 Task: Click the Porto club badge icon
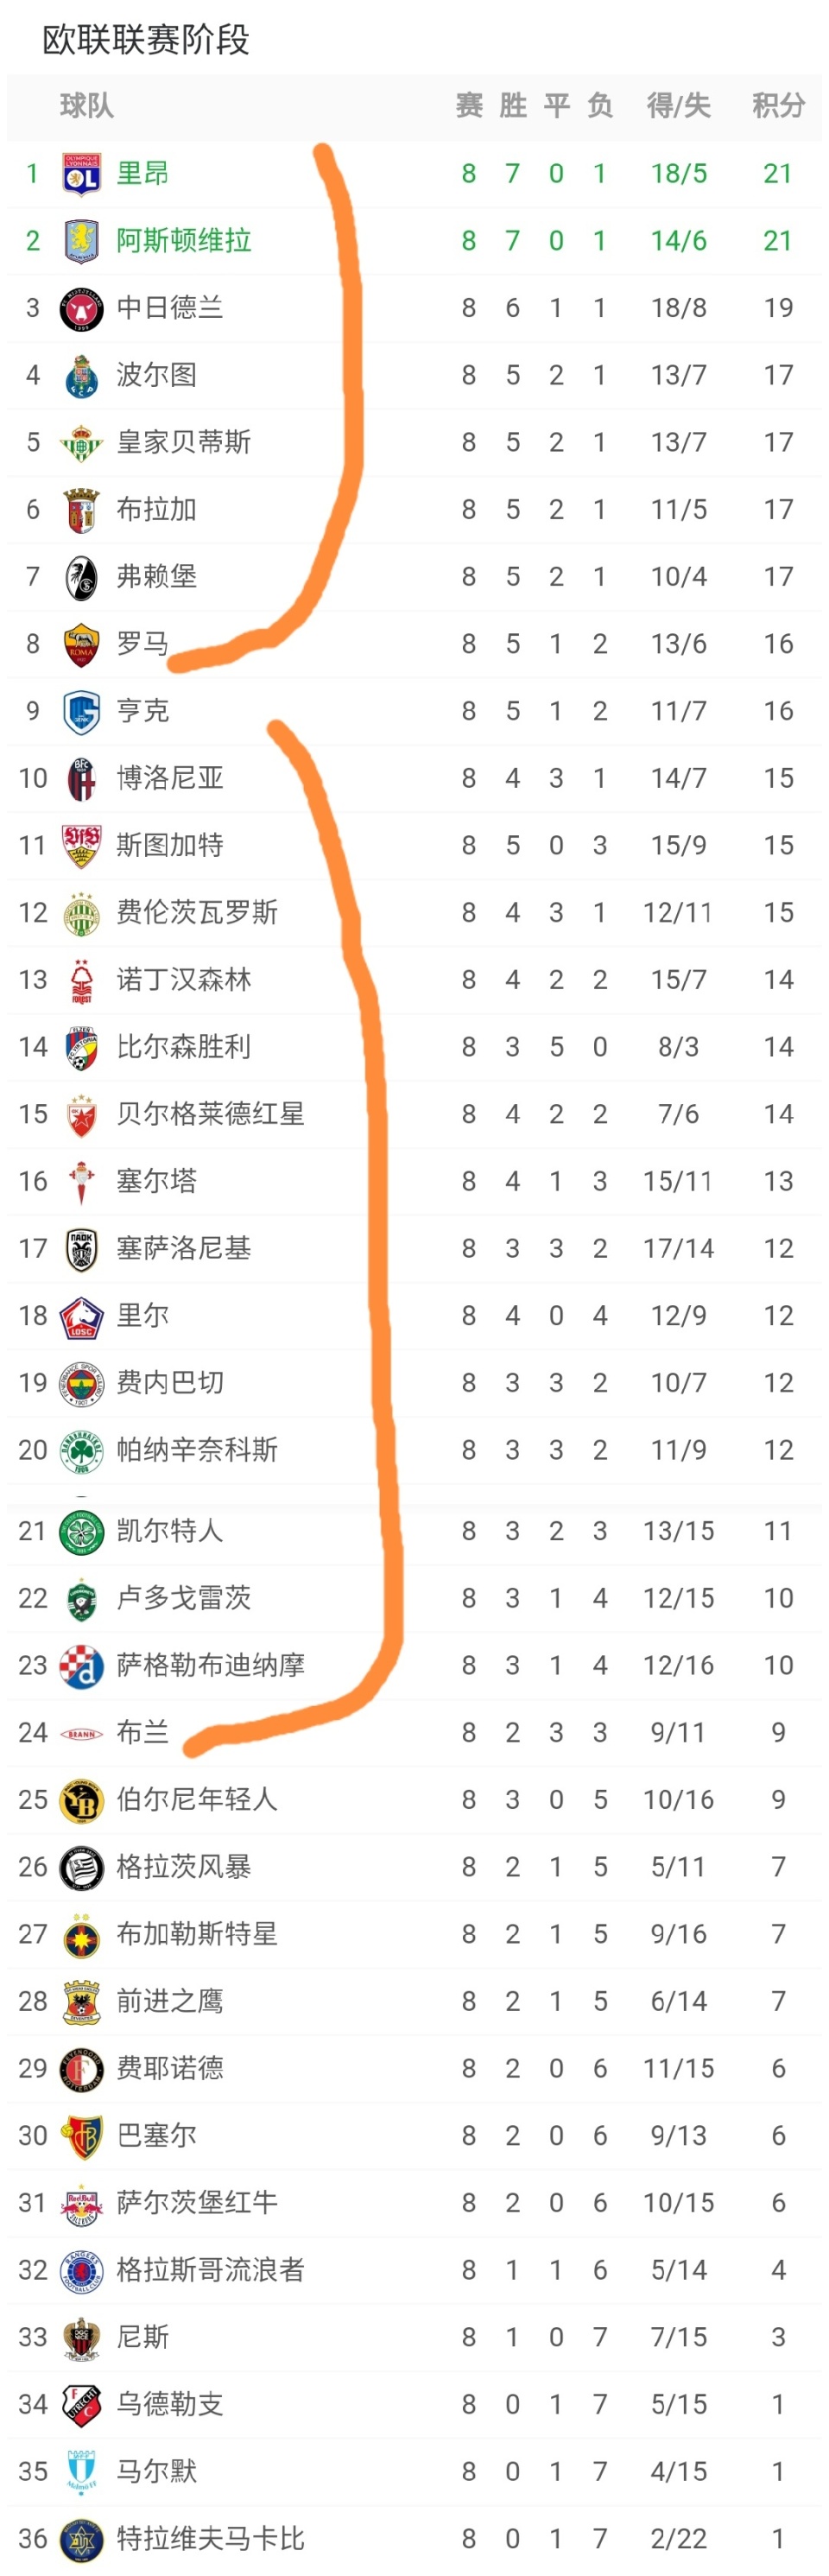click(81, 376)
